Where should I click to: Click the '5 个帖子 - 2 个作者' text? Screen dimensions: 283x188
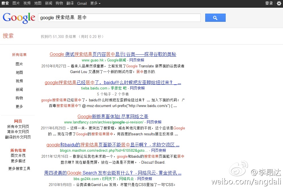113,94
